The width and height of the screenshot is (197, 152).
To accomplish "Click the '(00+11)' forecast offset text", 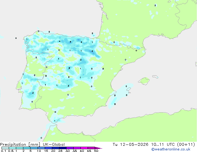I will tap(186, 145).
